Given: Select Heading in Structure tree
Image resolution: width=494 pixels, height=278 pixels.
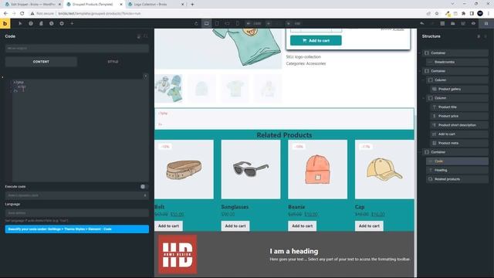Looking at the screenshot, I should (x=456, y=170).
